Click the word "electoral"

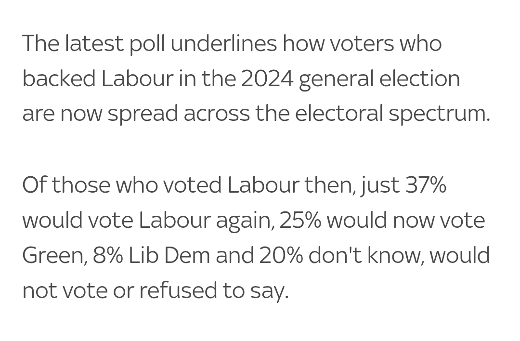pyautogui.click(x=338, y=114)
